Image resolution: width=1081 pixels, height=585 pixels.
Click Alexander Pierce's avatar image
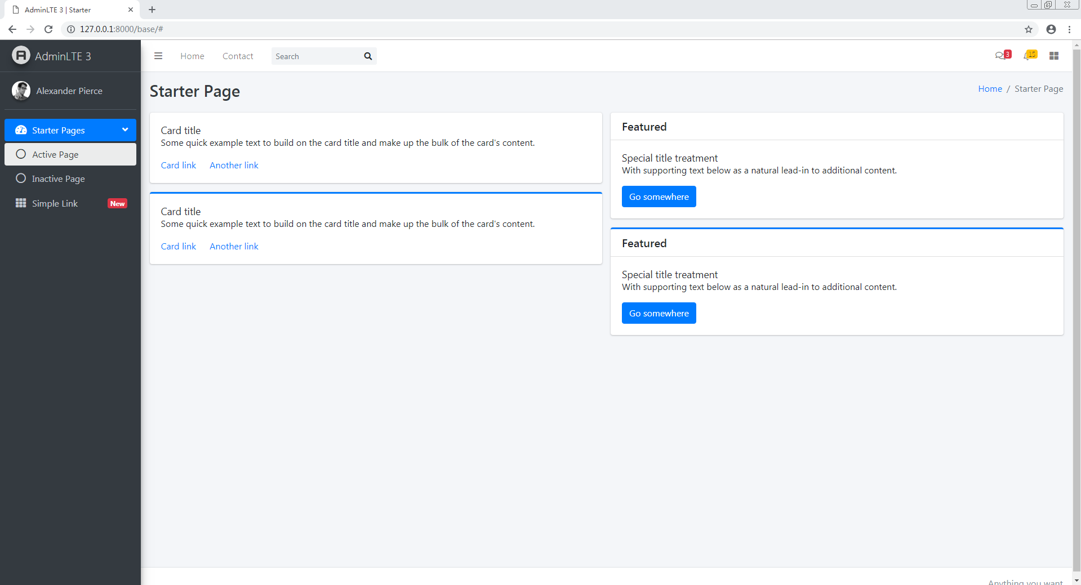click(x=21, y=91)
